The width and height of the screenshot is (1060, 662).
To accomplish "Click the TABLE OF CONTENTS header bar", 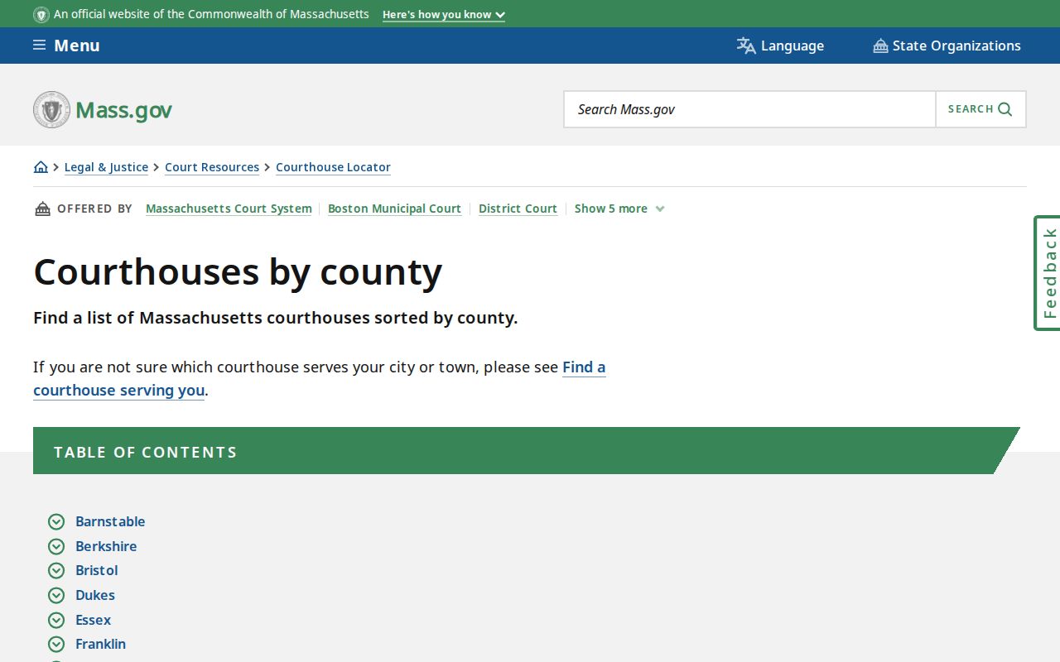I will pos(526,451).
